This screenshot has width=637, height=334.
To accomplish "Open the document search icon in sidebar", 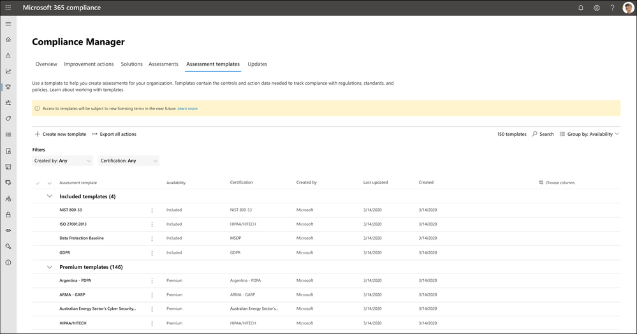I will (x=8, y=151).
